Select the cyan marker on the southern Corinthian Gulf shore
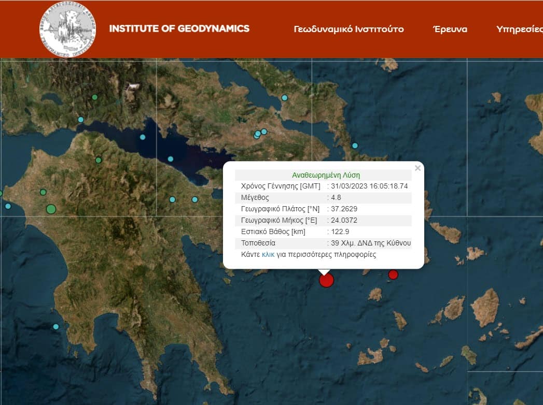Image resolution: width=543 pixels, height=405 pixels. (x=171, y=159)
